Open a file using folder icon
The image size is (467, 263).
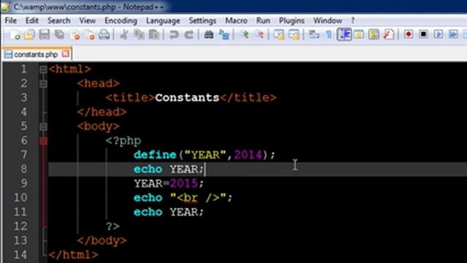pos(29,34)
